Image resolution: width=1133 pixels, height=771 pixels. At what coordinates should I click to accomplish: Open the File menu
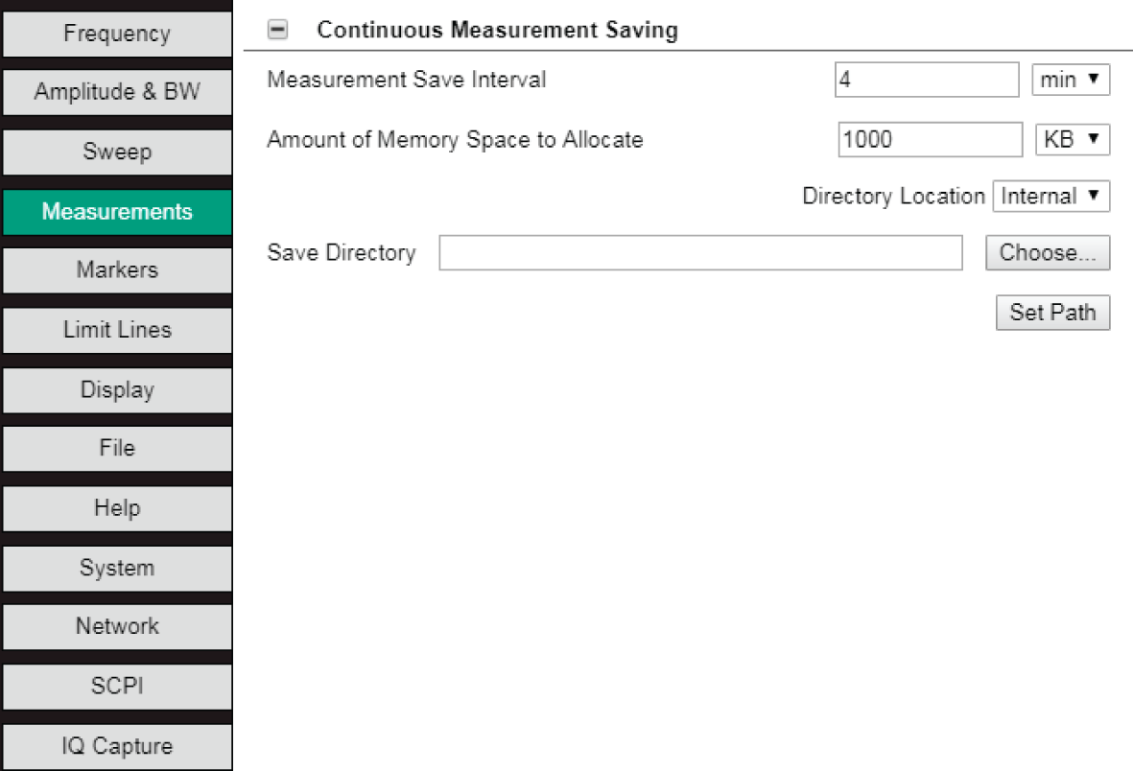[x=117, y=449]
